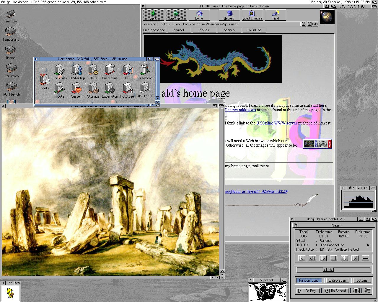Open the System drawer
The width and height of the screenshot is (378, 302).
click(x=77, y=91)
